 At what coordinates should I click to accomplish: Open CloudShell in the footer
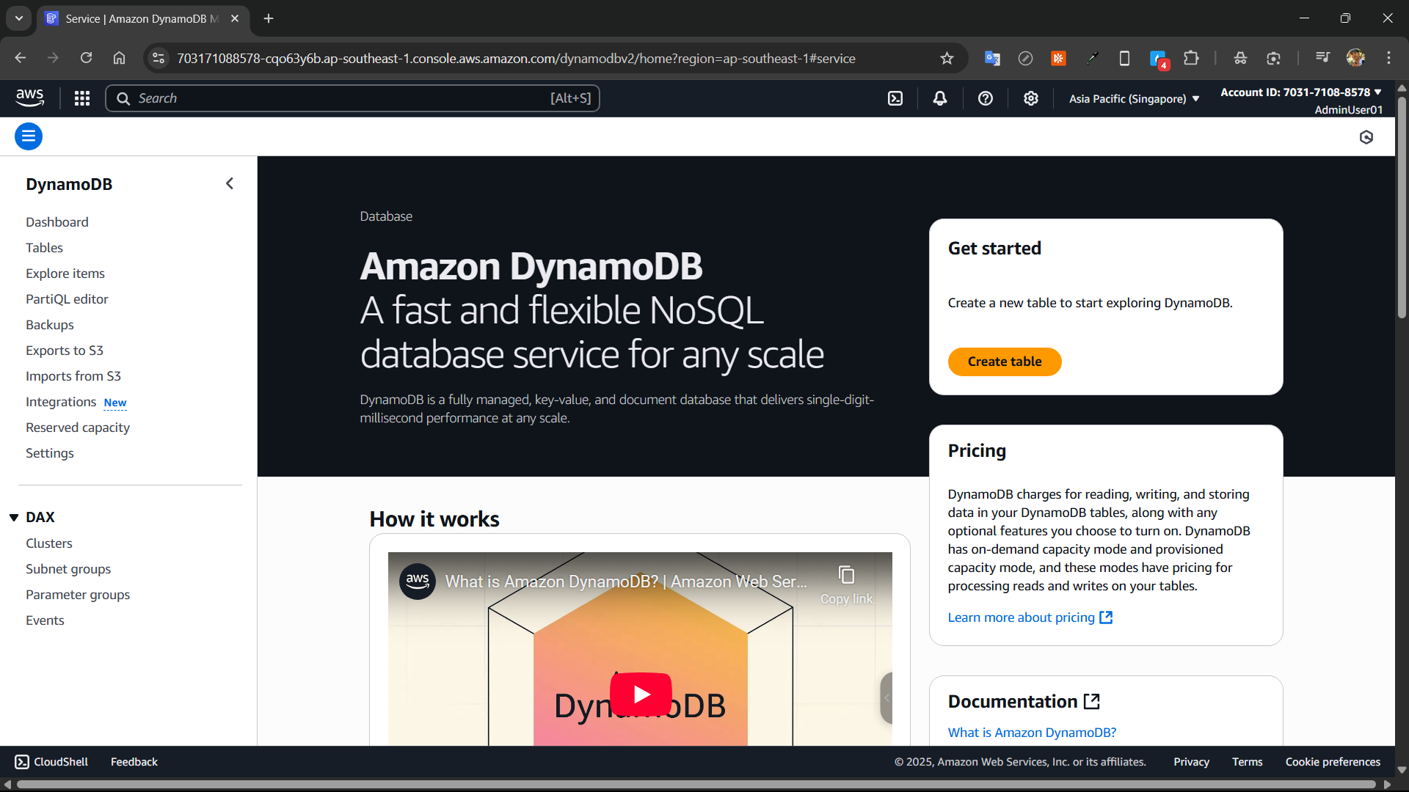[x=51, y=762]
